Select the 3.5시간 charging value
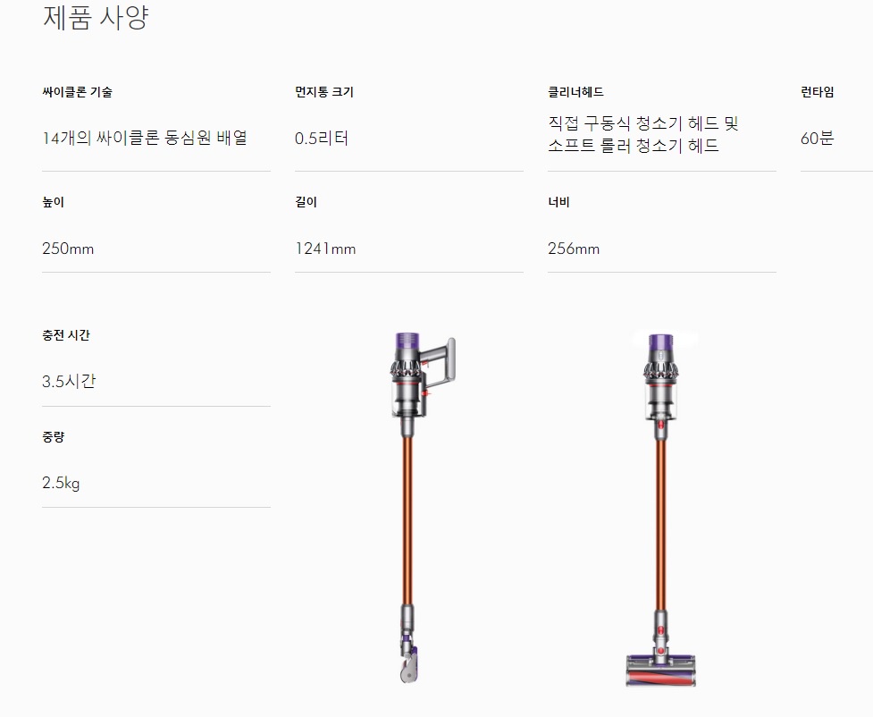The image size is (873, 717). pos(69,381)
